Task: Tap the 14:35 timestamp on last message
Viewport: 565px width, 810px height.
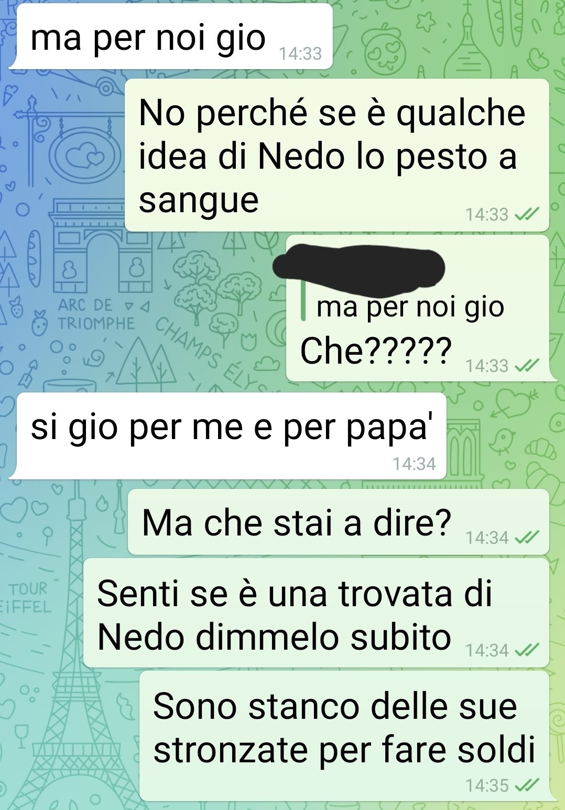Action: [487, 785]
